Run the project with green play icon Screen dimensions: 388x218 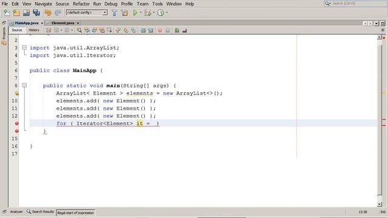[x=135, y=13]
